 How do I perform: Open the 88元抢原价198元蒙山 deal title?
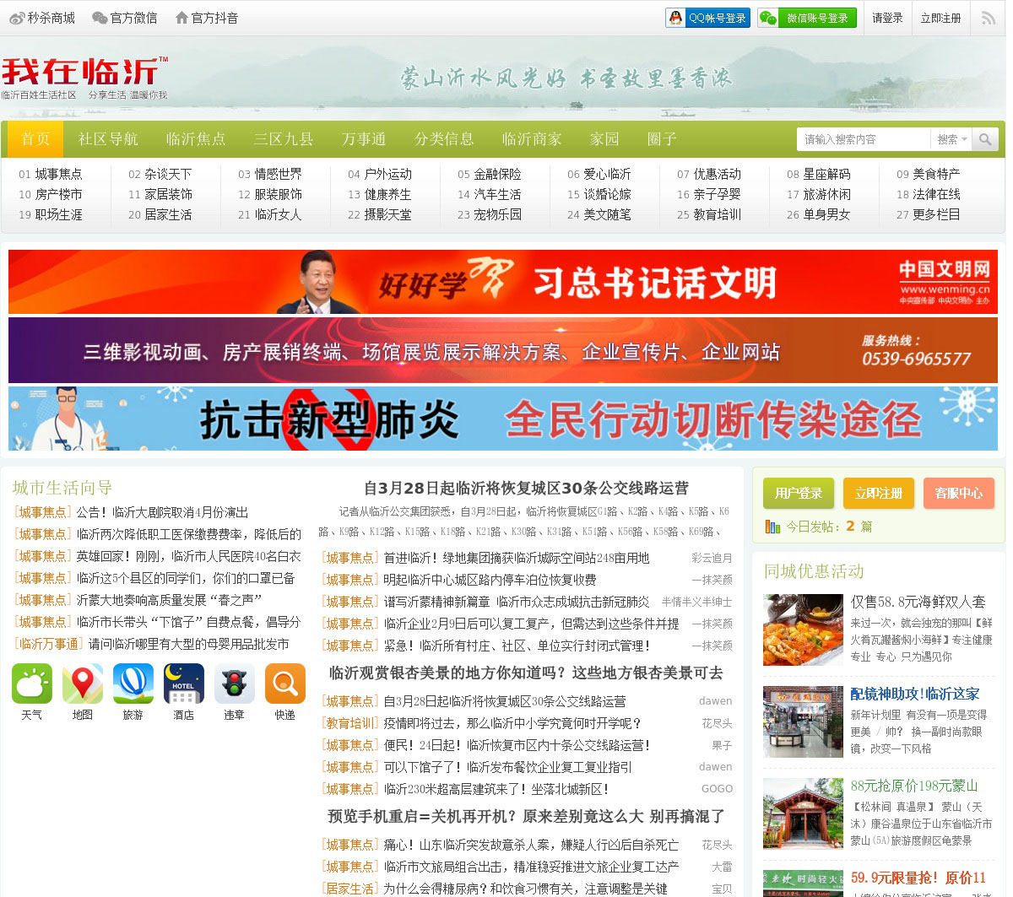pyautogui.click(x=914, y=786)
